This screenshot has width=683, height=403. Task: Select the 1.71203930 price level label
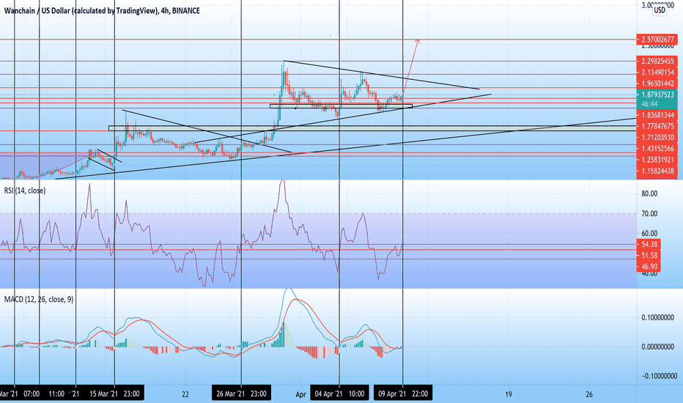[x=657, y=137]
